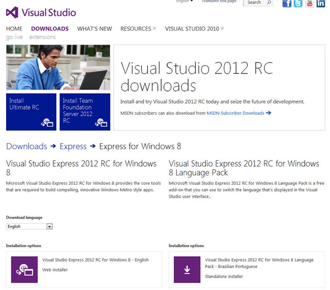Click the arrow after MSDN Subscriber Downloads
Viewport: 330px width, 290px height.
(268, 113)
